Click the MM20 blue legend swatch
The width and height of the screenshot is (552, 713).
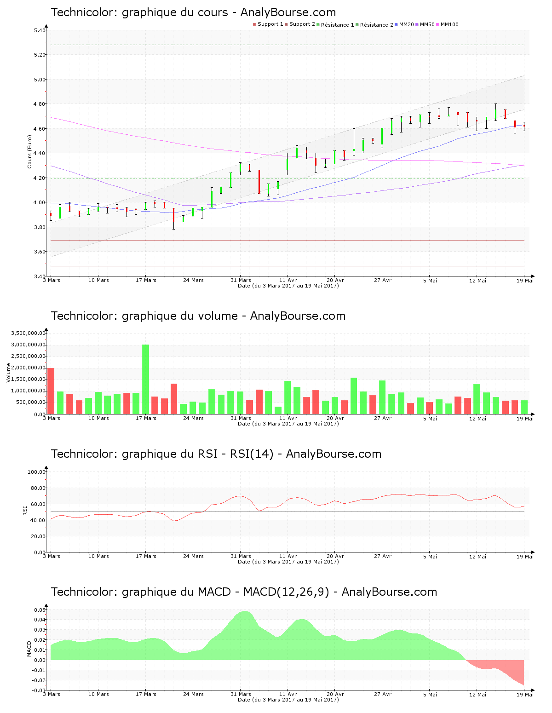point(397,24)
